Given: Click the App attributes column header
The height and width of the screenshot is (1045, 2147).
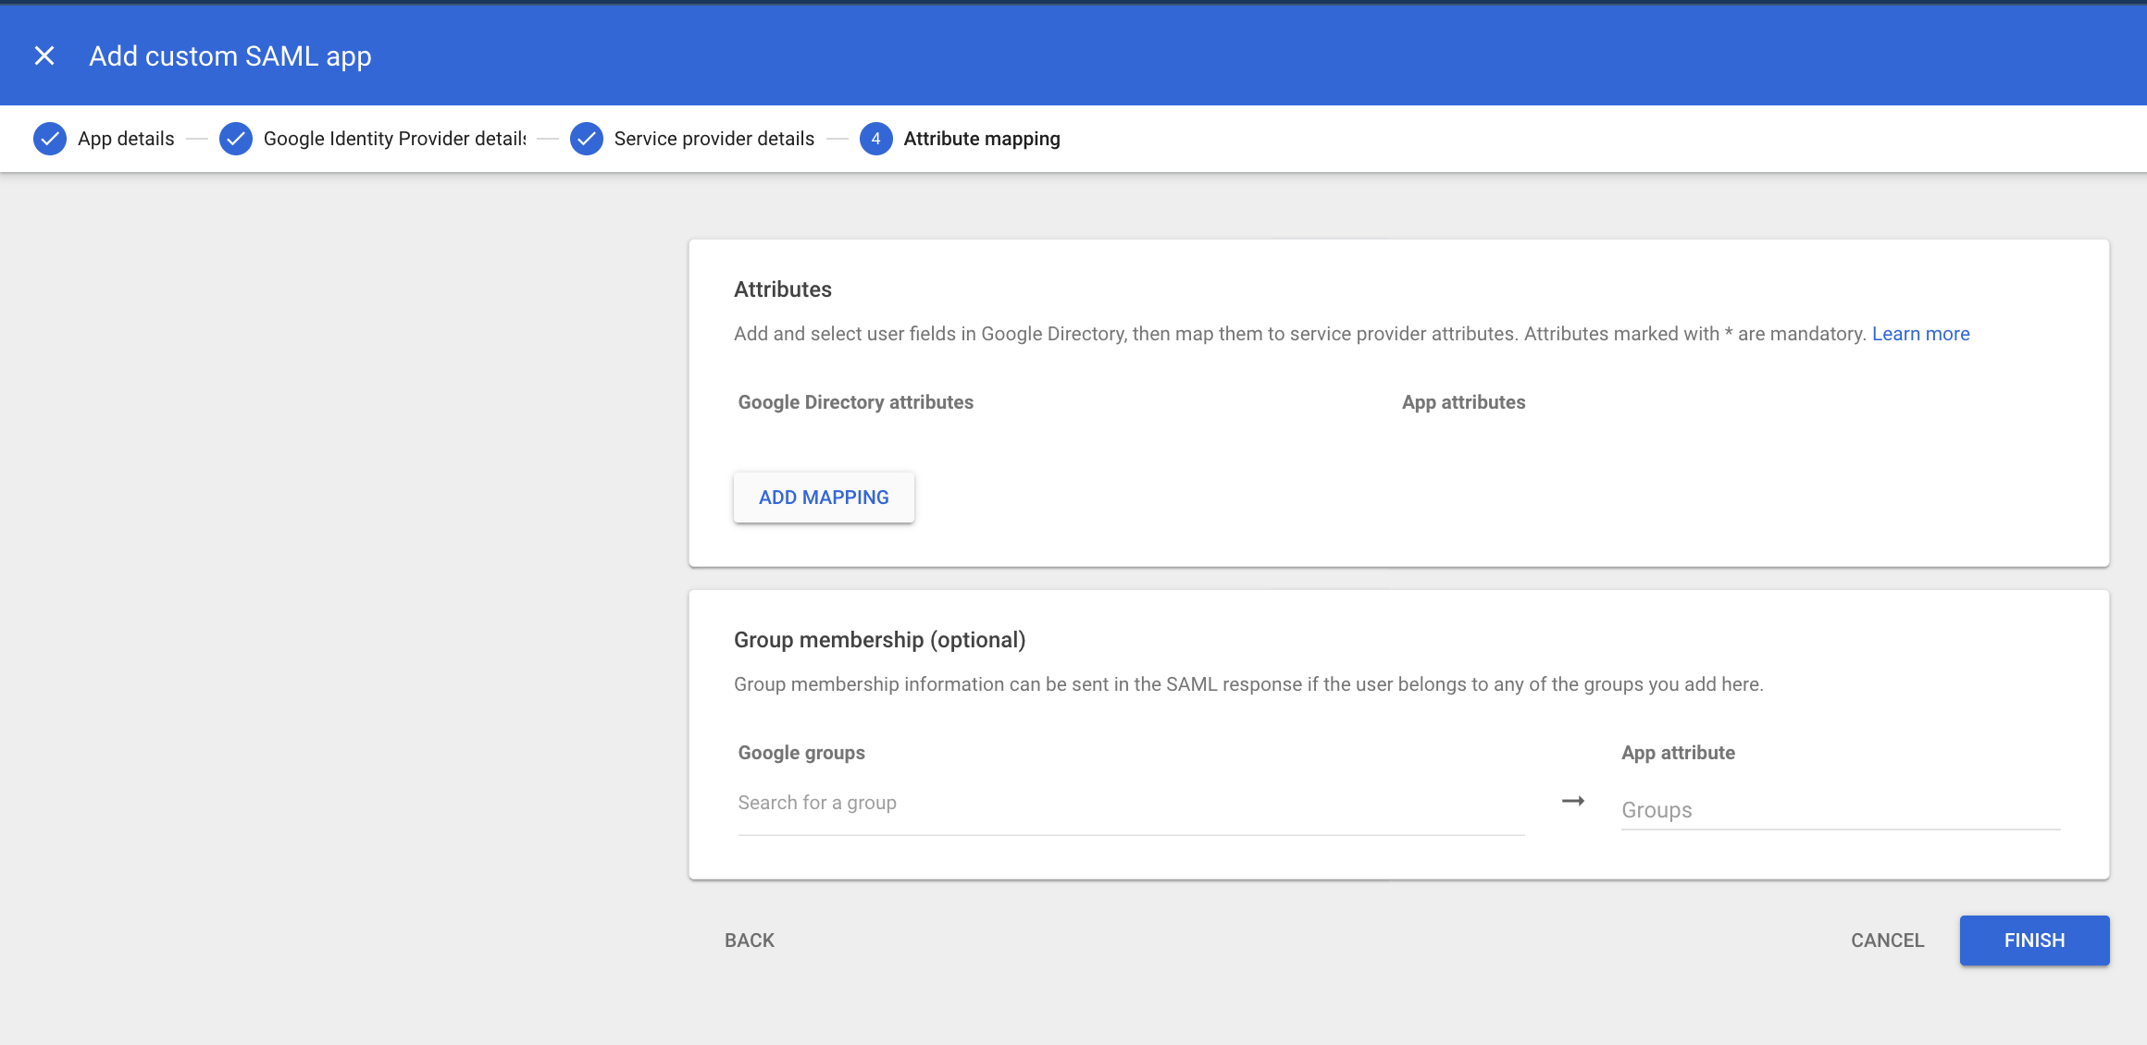Looking at the screenshot, I should (x=1463, y=401).
